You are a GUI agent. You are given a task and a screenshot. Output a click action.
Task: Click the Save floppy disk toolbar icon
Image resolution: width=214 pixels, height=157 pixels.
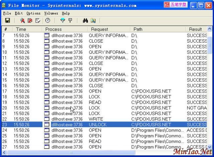tap(7, 21)
